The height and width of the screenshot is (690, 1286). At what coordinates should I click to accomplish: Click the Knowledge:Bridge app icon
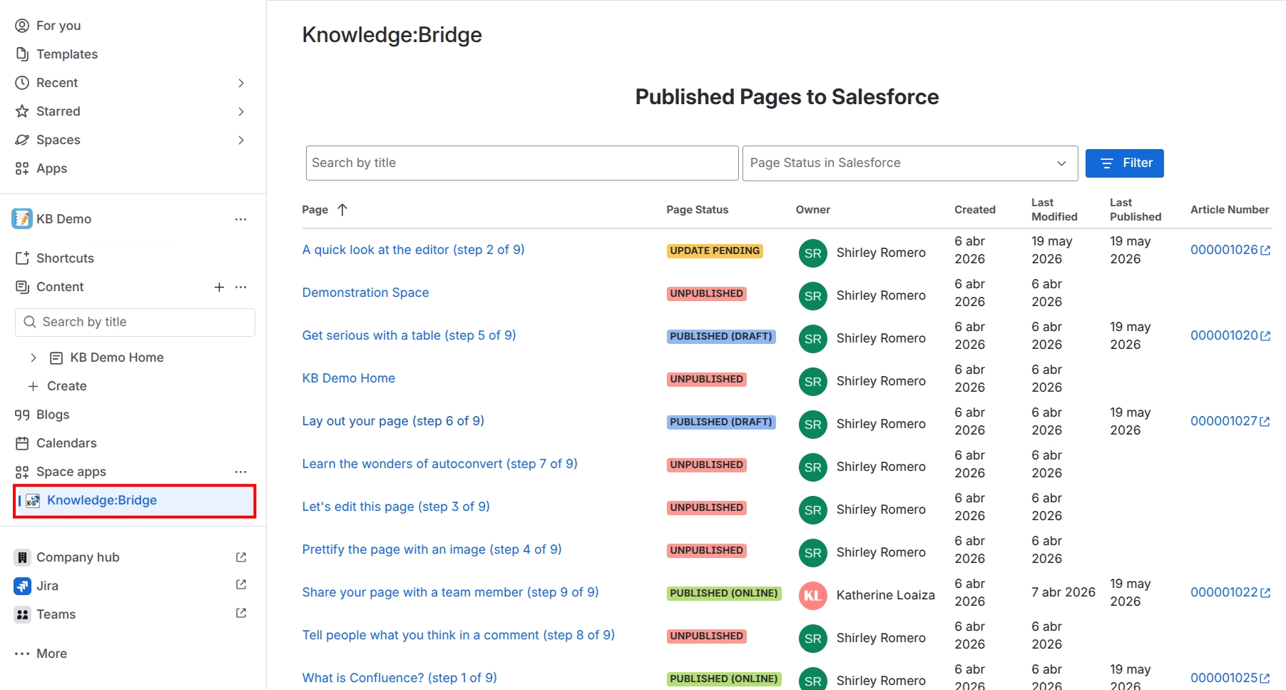33,500
